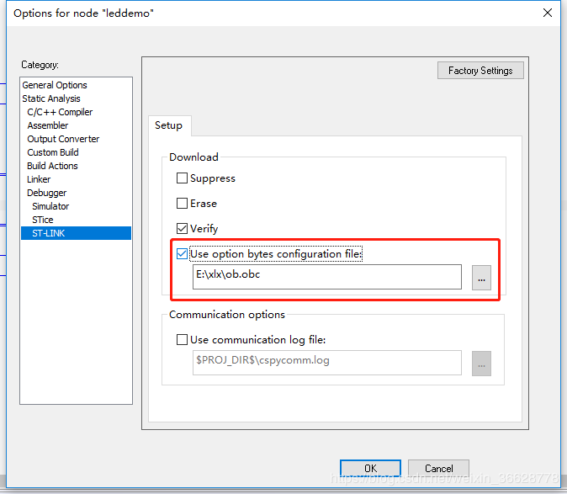Select the Linker category
The width and height of the screenshot is (567, 494).
(76, 179)
